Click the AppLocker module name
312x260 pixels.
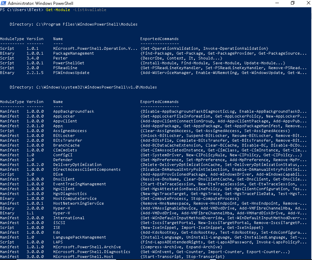64,116
